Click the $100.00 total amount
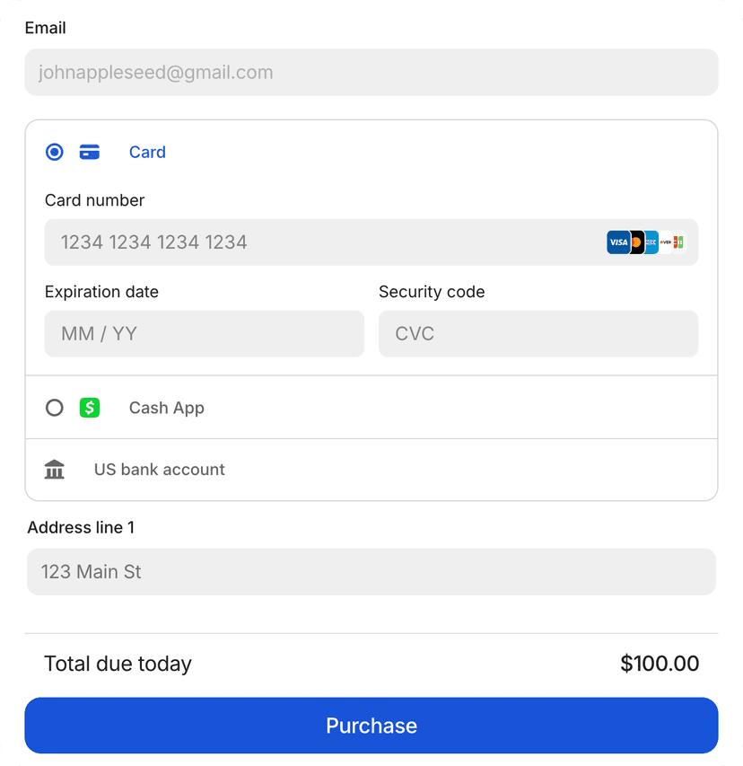 [660, 664]
